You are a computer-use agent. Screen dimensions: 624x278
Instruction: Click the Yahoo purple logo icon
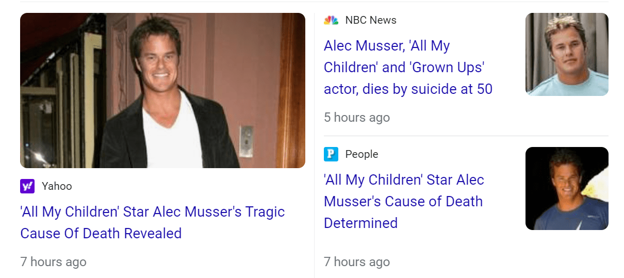click(x=27, y=186)
